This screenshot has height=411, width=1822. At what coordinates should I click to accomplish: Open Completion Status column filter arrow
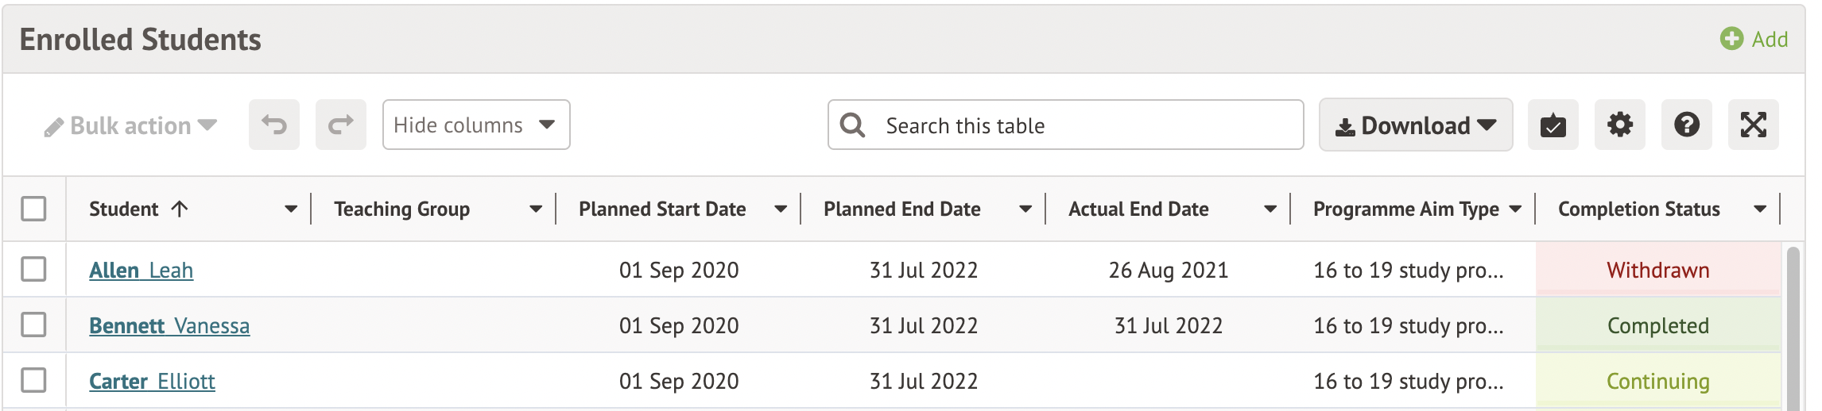(x=1760, y=209)
